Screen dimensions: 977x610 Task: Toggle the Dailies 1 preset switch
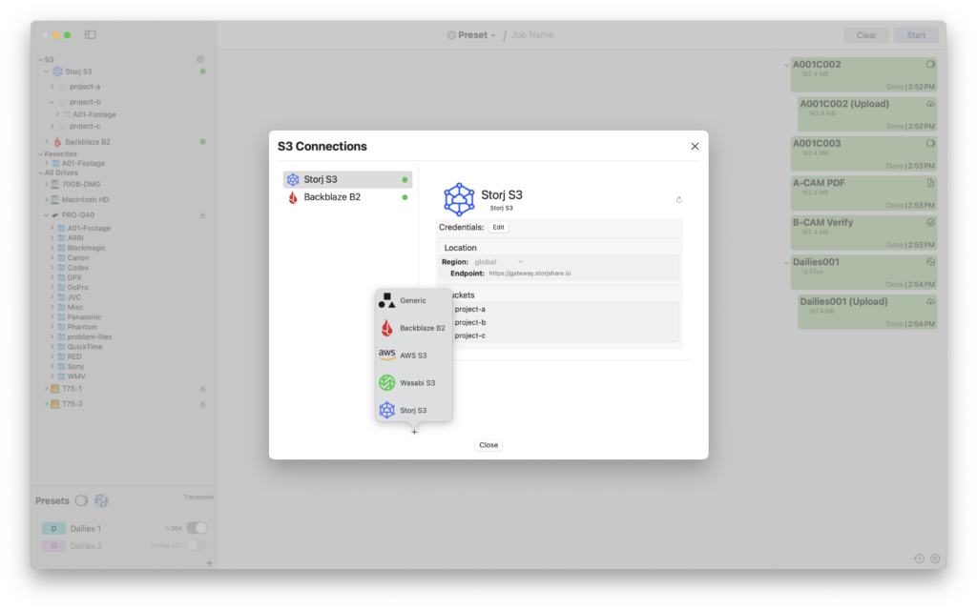tap(197, 528)
